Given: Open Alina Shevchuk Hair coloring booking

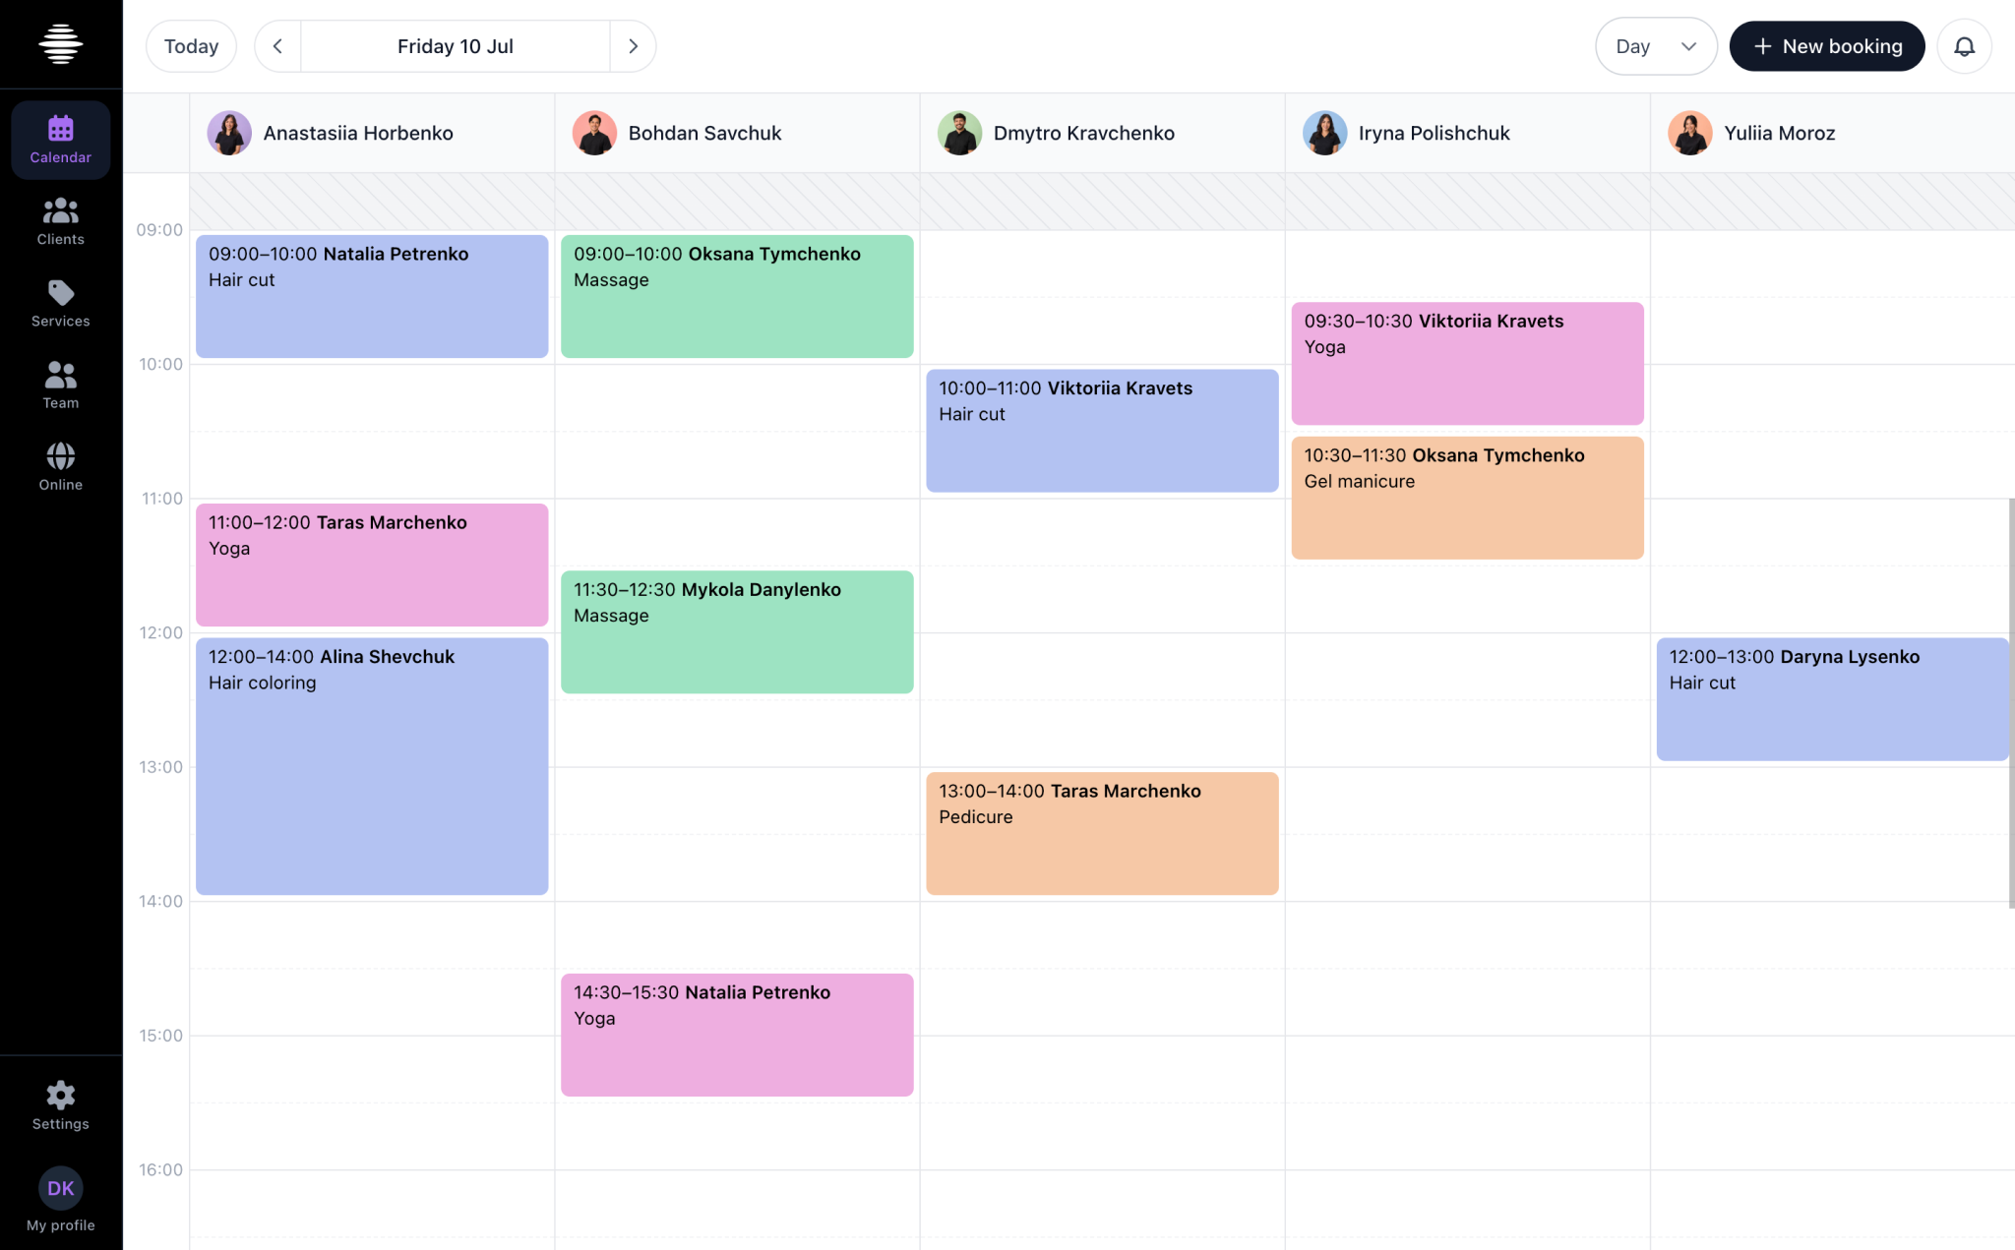Looking at the screenshot, I should pyautogui.click(x=372, y=766).
